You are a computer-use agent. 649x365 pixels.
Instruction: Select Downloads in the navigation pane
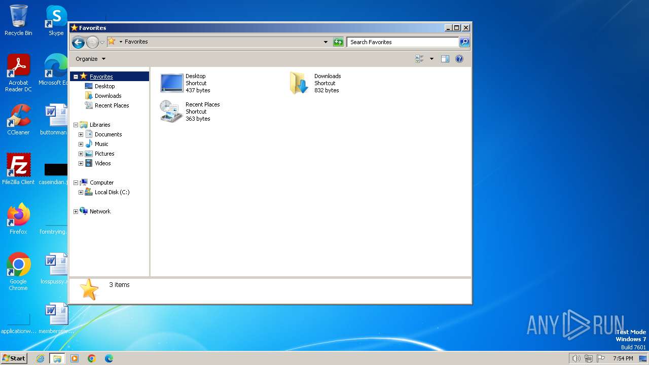click(108, 96)
